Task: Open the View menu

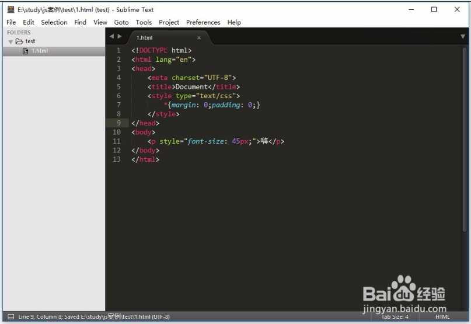Action: pyautogui.click(x=100, y=22)
